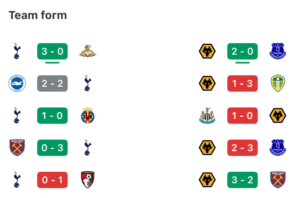Click the AFC Bournemouth crest
The height and width of the screenshot is (198, 296).
pyautogui.click(x=88, y=180)
